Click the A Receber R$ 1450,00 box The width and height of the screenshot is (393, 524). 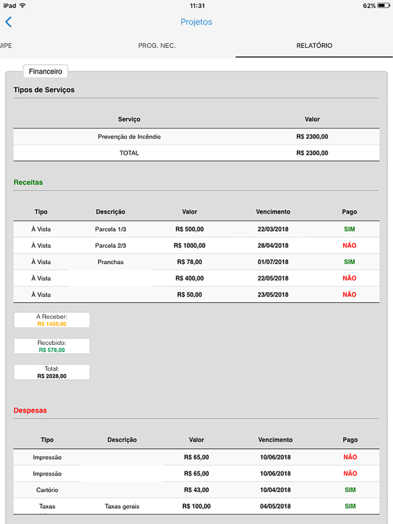pos(52,320)
